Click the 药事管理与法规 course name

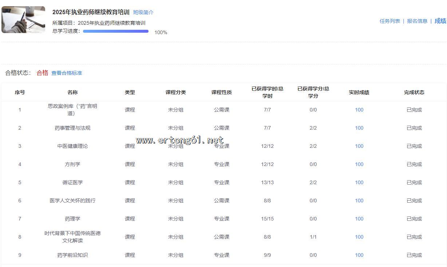point(72,128)
